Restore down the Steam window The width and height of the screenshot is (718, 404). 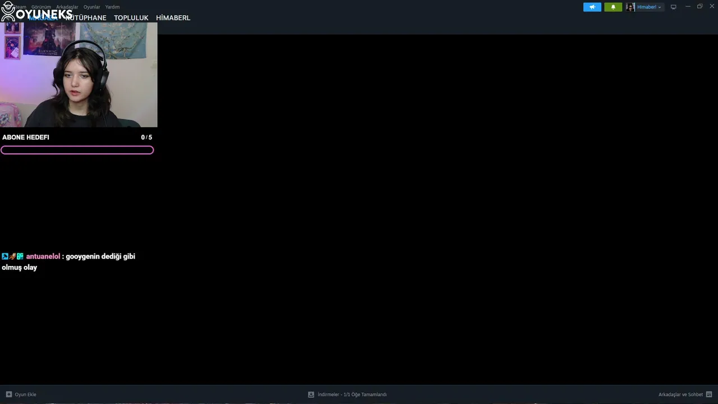click(700, 6)
